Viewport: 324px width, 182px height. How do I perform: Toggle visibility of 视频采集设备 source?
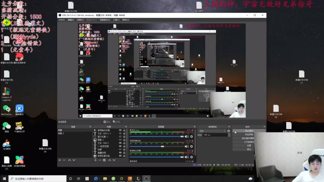coord(120,156)
